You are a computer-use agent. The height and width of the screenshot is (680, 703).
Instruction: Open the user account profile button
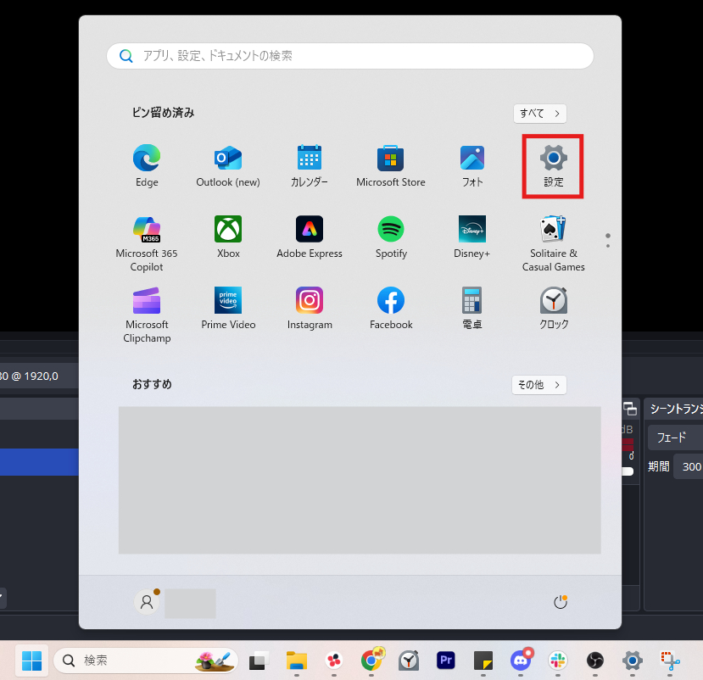pyautogui.click(x=147, y=601)
